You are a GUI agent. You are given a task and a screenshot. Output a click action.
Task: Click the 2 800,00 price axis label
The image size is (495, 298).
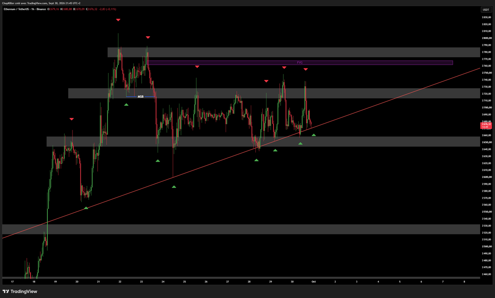[486, 38]
